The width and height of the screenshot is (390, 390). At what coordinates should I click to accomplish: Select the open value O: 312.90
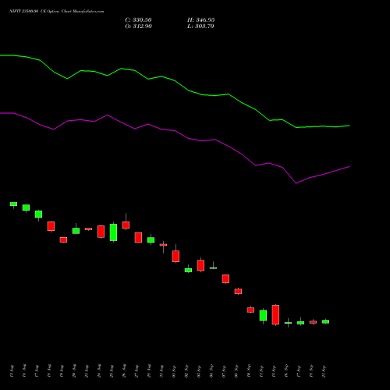pyautogui.click(x=138, y=27)
